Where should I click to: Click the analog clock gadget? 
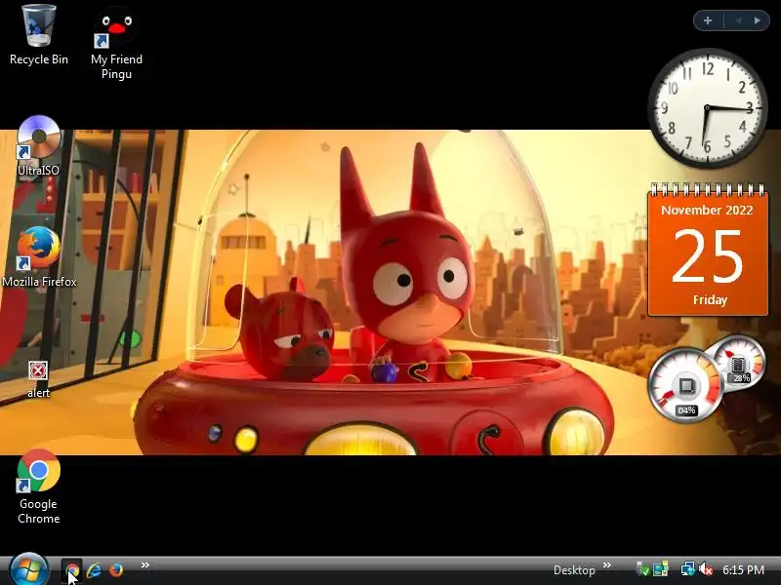[x=707, y=108]
